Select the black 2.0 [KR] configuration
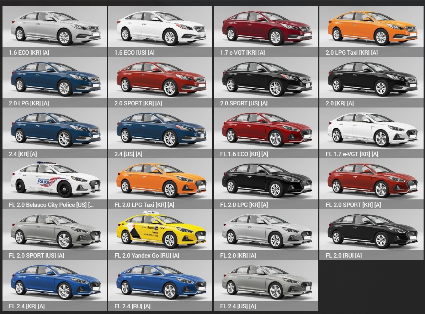 coord(371,78)
